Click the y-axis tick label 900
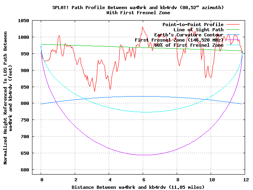This screenshot has width=253, height=190. [x=25, y=70]
